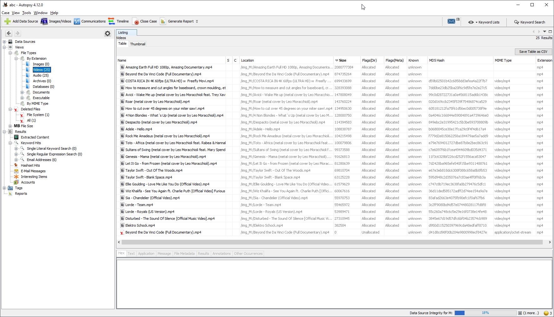Maximize the Listing panel window
Viewport: 554px width, 317px height.
click(x=550, y=32)
